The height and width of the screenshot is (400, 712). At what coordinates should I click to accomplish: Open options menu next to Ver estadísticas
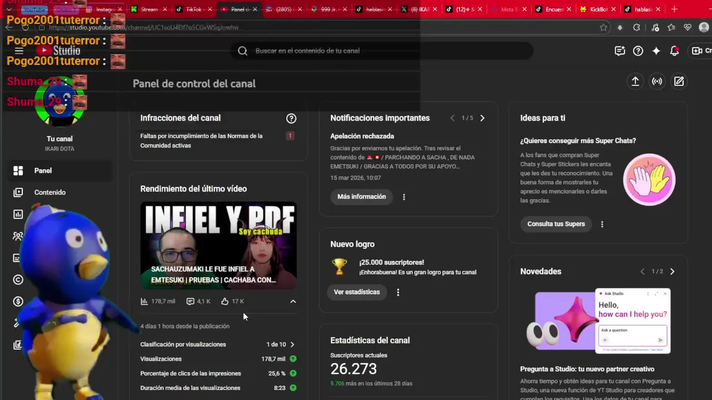(x=398, y=292)
